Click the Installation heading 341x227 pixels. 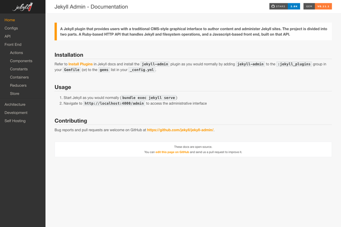click(69, 55)
